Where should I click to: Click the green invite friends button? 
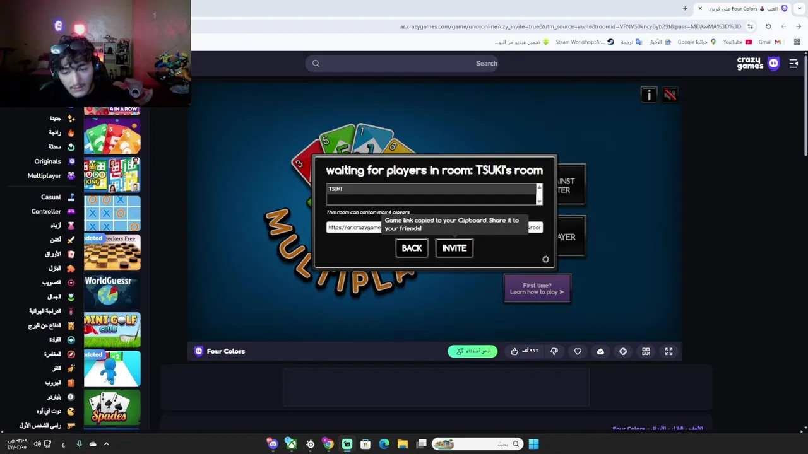(x=473, y=351)
